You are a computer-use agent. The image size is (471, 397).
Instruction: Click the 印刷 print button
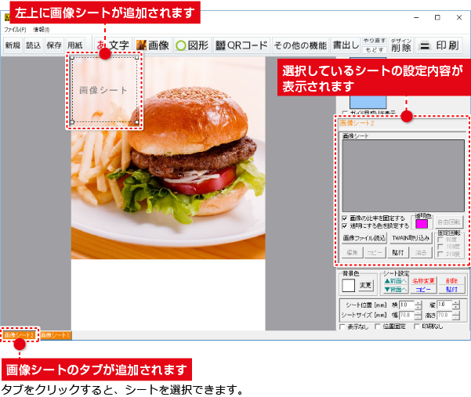440,45
